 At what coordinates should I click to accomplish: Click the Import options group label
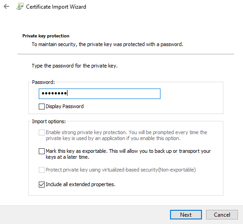point(49,121)
